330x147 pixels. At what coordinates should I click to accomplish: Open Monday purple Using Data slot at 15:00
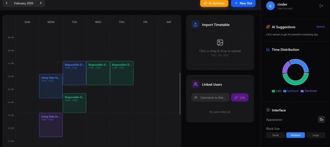point(51,125)
